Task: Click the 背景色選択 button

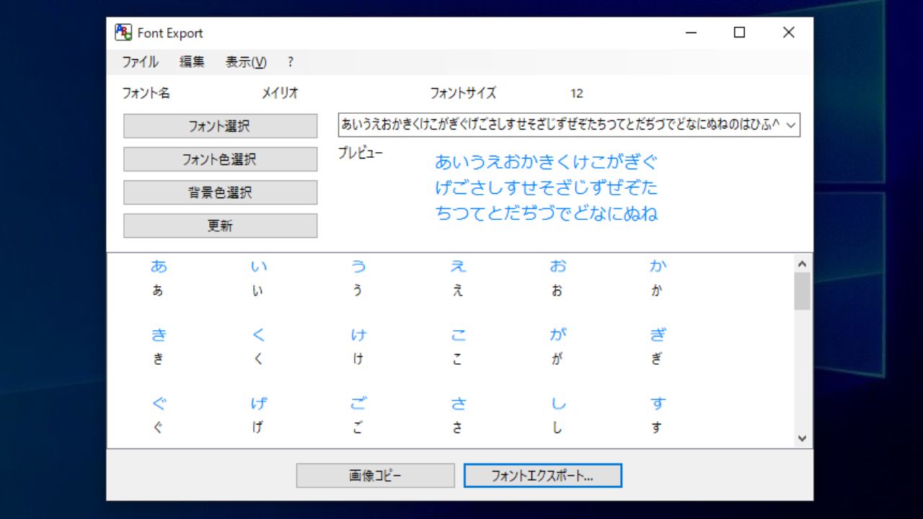Action: click(x=220, y=192)
